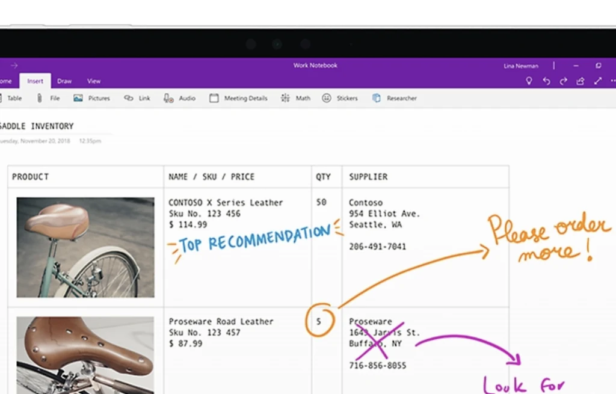Click the forward navigation arrow
The width and height of the screenshot is (616, 394).
coord(14,65)
